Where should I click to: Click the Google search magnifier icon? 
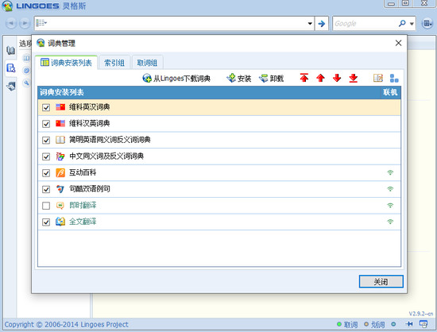coord(402,23)
